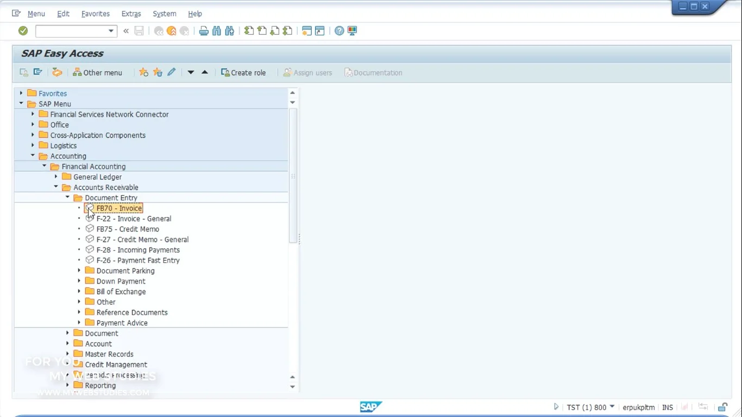Click the Add to Favorites star icon
Image resolution: width=742 pixels, height=417 pixels.
143,72
